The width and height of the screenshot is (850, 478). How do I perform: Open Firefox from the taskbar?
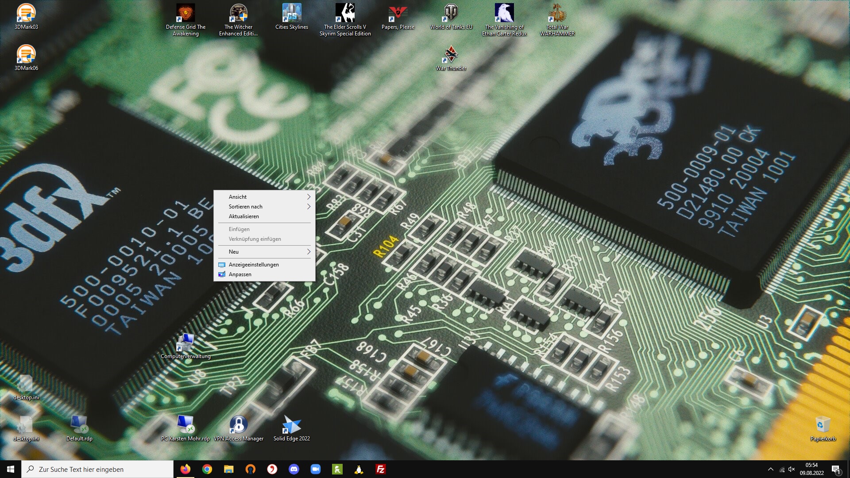coord(185,469)
